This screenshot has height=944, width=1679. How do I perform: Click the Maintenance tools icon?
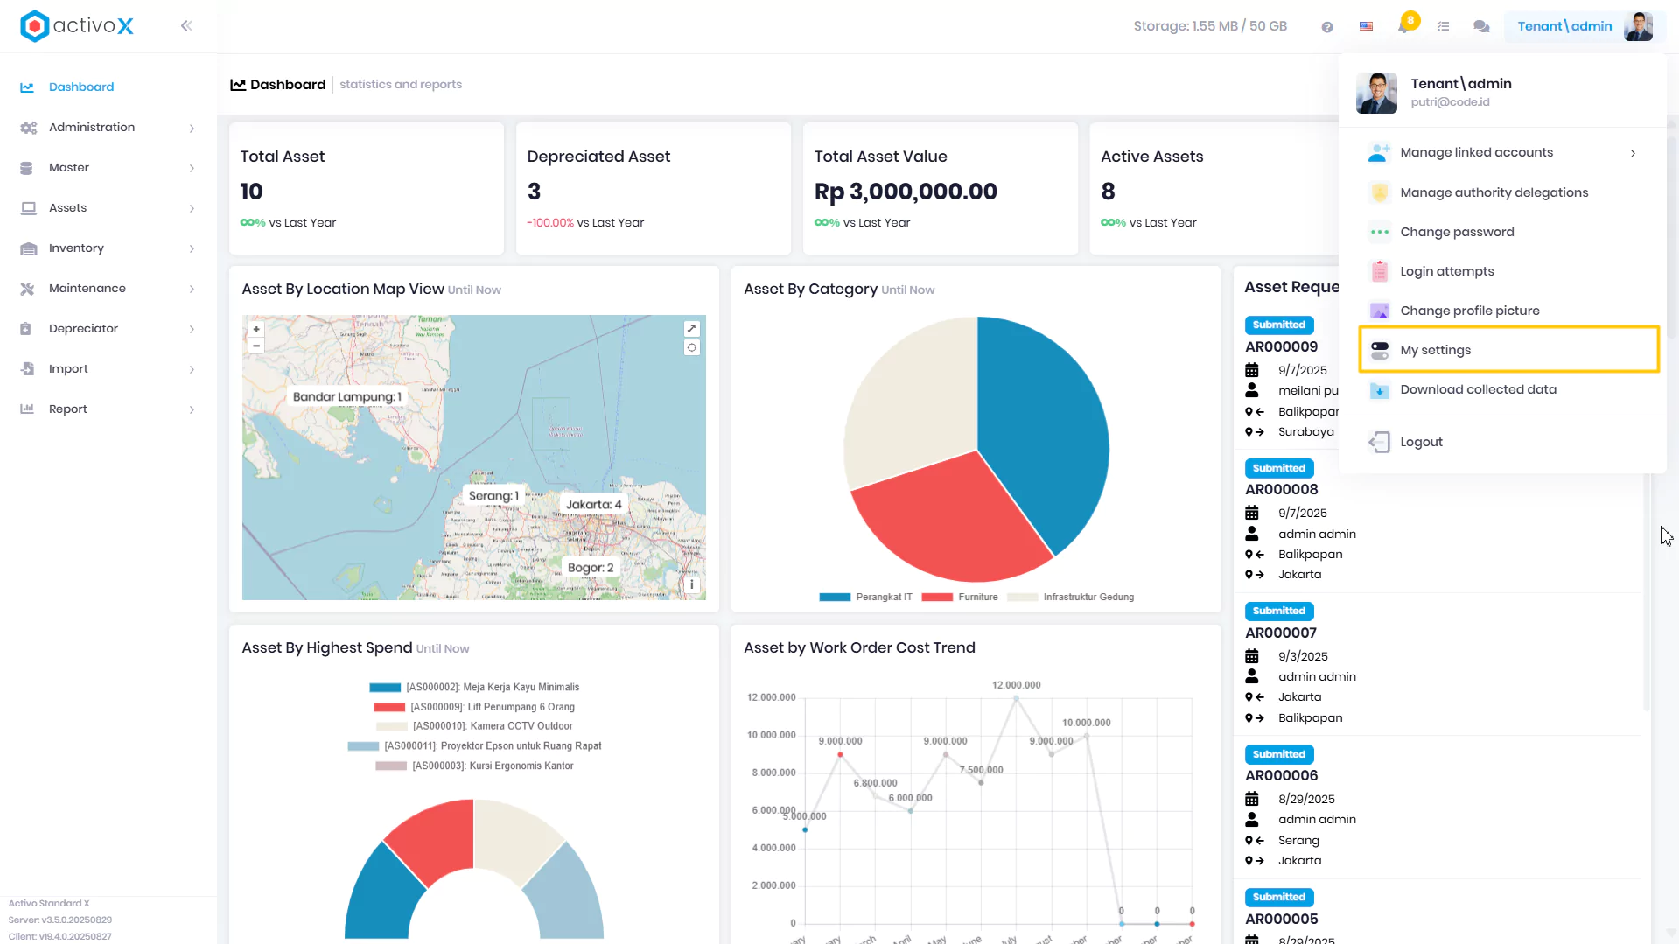(27, 289)
